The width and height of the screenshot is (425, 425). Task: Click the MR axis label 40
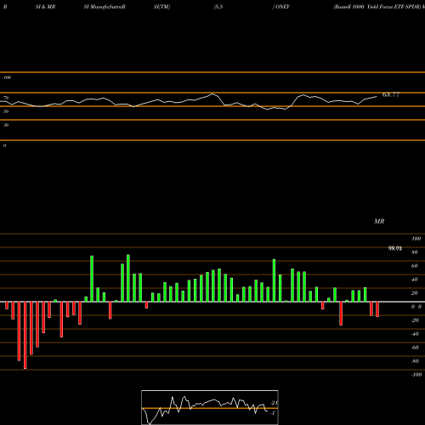tap(415, 280)
